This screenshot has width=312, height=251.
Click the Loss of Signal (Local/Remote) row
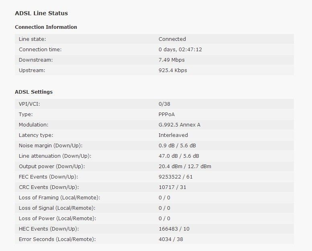pos(155,208)
